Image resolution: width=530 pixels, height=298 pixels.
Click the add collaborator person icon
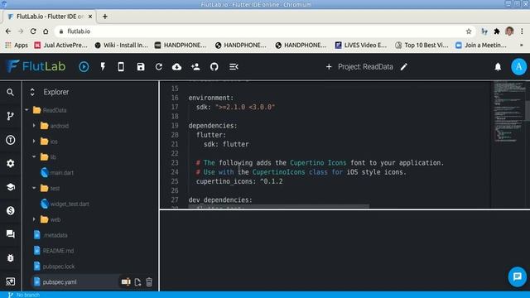pyautogui.click(x=195, y=66)
